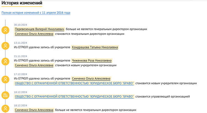Viewport: 207px width, 113px height.
Task: Click the "История изменений" heading
Action: pyautogui.click(x=22, y=3)
